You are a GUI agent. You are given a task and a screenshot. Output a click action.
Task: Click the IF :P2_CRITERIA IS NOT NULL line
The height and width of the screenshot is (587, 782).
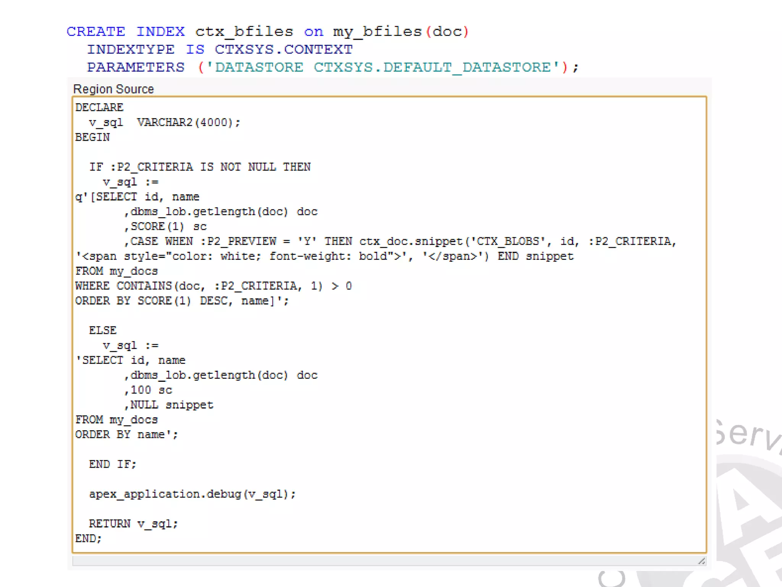[200, 167]
